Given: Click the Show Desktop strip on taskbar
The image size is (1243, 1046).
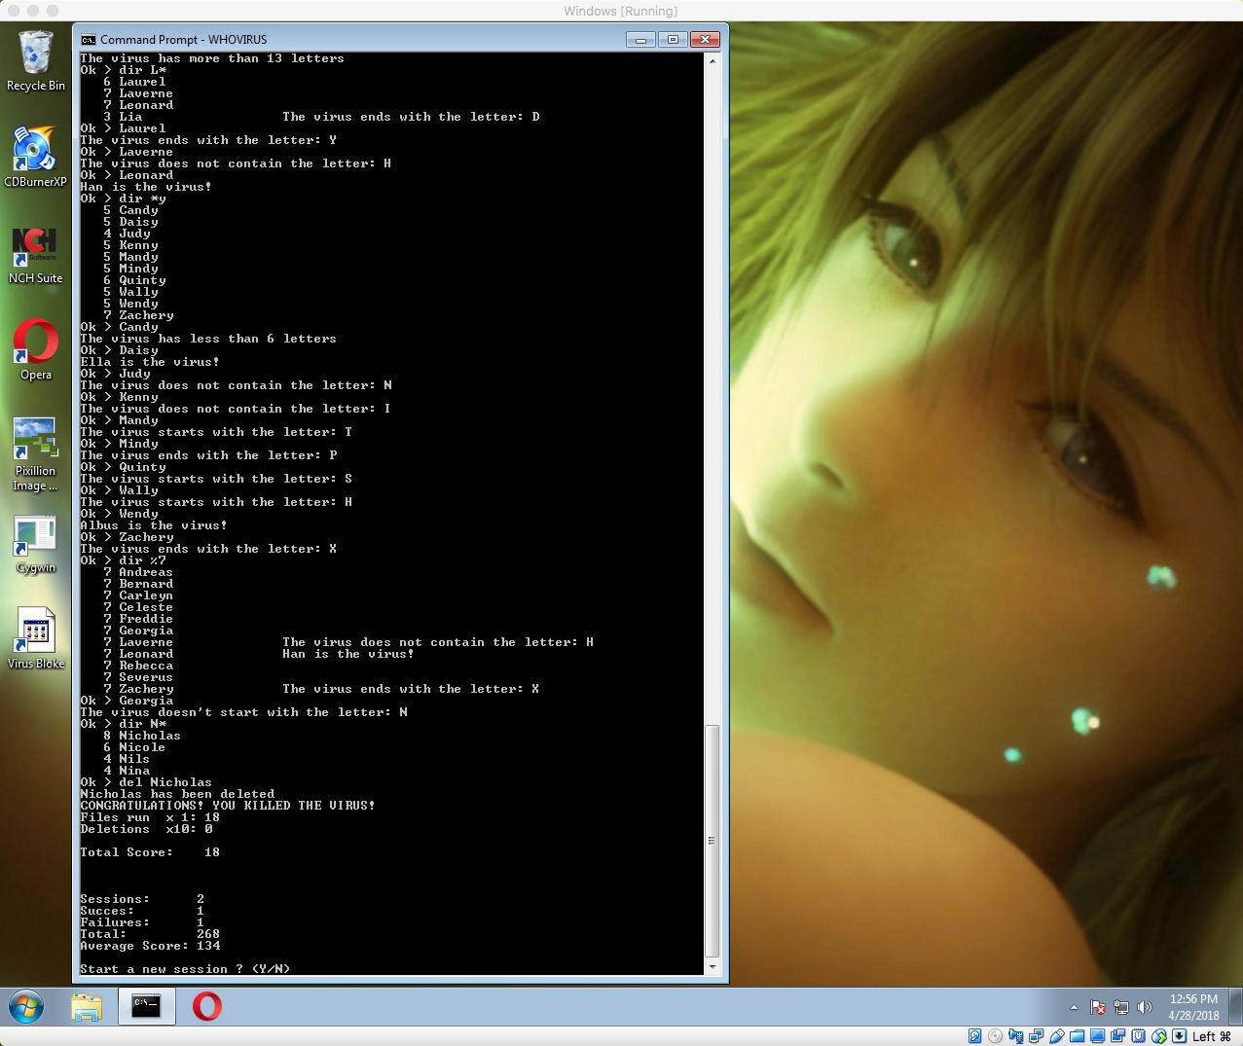Looking at the screenshot, I should tap(1236, 1006).
